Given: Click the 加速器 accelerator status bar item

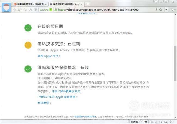Looking at the screenshot, I should (x=133, y=122).
